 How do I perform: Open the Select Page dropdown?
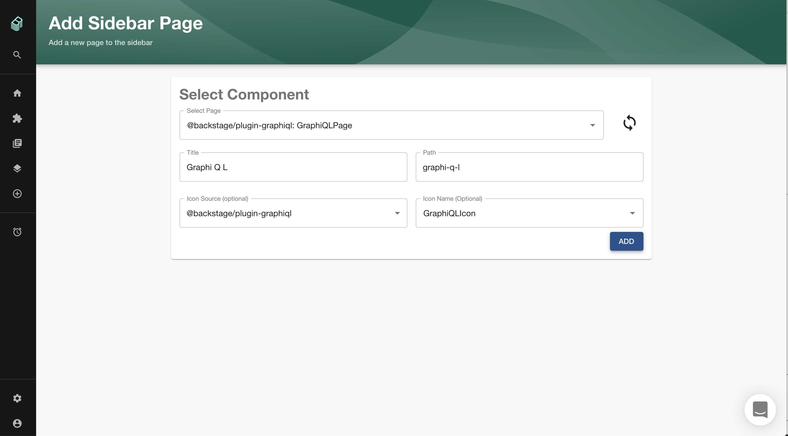[391, 125]
